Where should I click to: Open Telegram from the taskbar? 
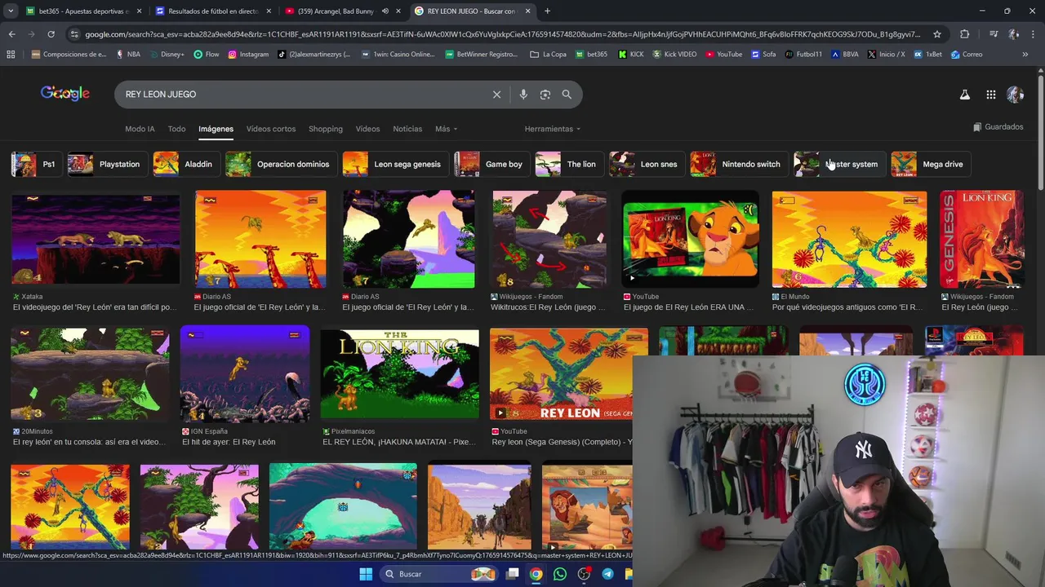[x=607, y=574]
